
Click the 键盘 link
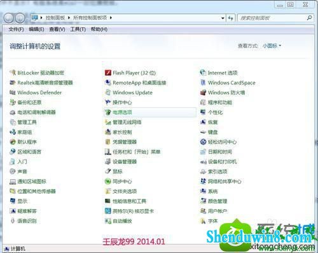[212, 132]
